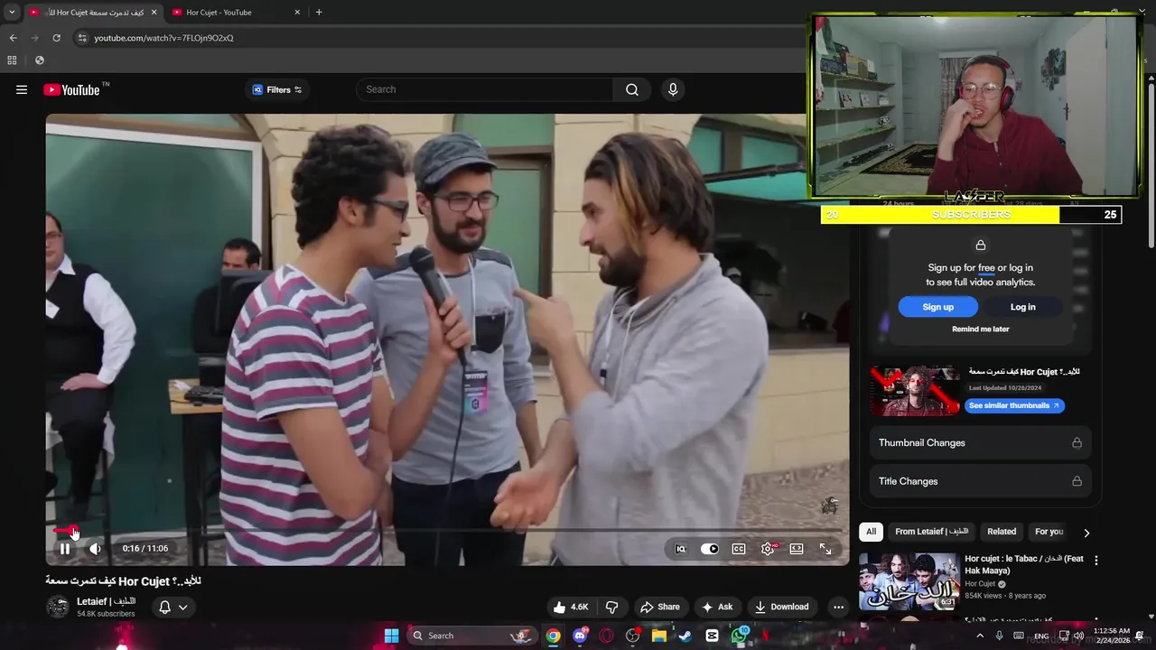Click Sign up for video analytics
The width and height of the screenshot is (1156, 650).
click(937, 307)
